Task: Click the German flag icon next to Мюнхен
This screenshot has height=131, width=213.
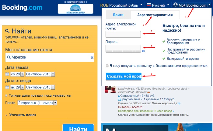Action: pyautogui.click(x=148, y=92)
